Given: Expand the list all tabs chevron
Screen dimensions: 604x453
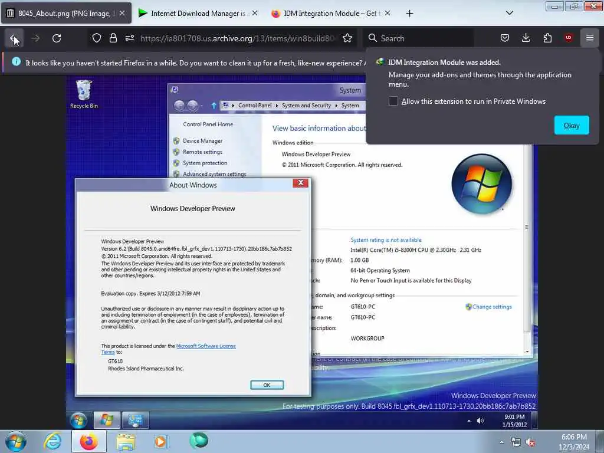Looking at the screenshot, I should [509, 13].
